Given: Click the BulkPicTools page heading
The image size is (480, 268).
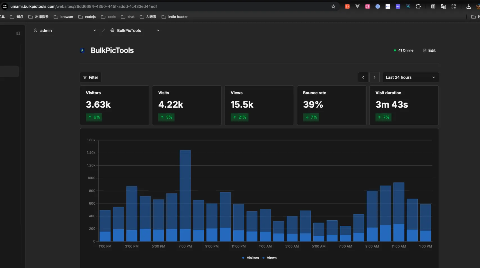Looking at the screenshot, I should click(x=112, y=50).
